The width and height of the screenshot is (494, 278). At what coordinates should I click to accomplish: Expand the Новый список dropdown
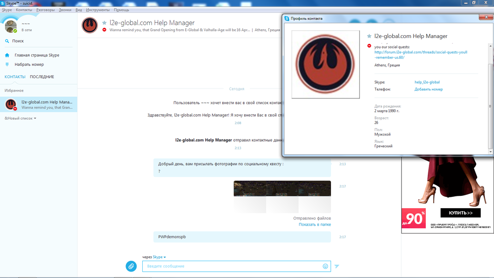click(20, 118)
